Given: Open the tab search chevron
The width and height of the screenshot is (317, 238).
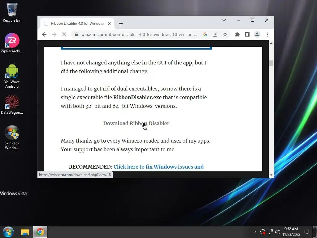Looking at the screenshot, I should 224,20.
